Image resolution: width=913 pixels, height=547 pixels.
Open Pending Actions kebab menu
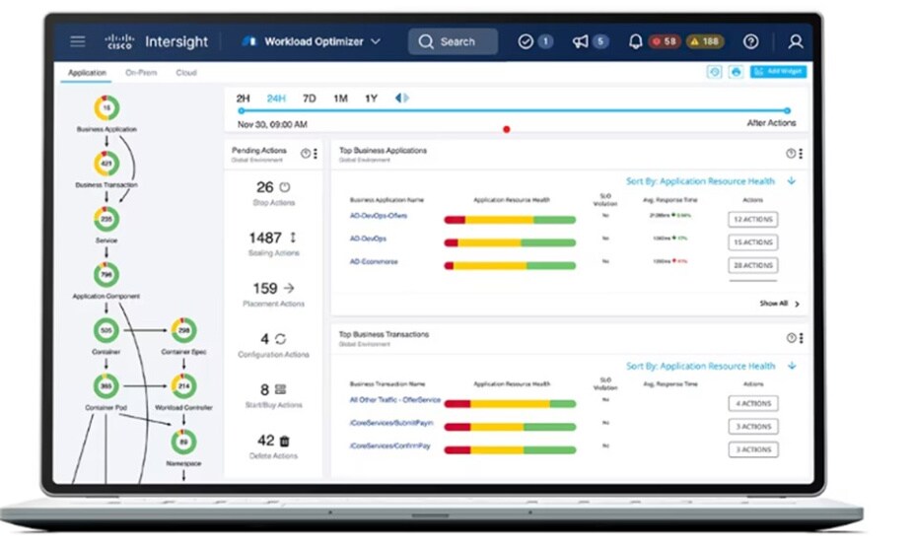[316, 154]
